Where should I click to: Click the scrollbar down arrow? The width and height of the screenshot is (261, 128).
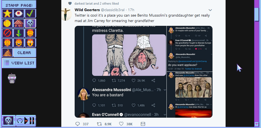[256, 124]
